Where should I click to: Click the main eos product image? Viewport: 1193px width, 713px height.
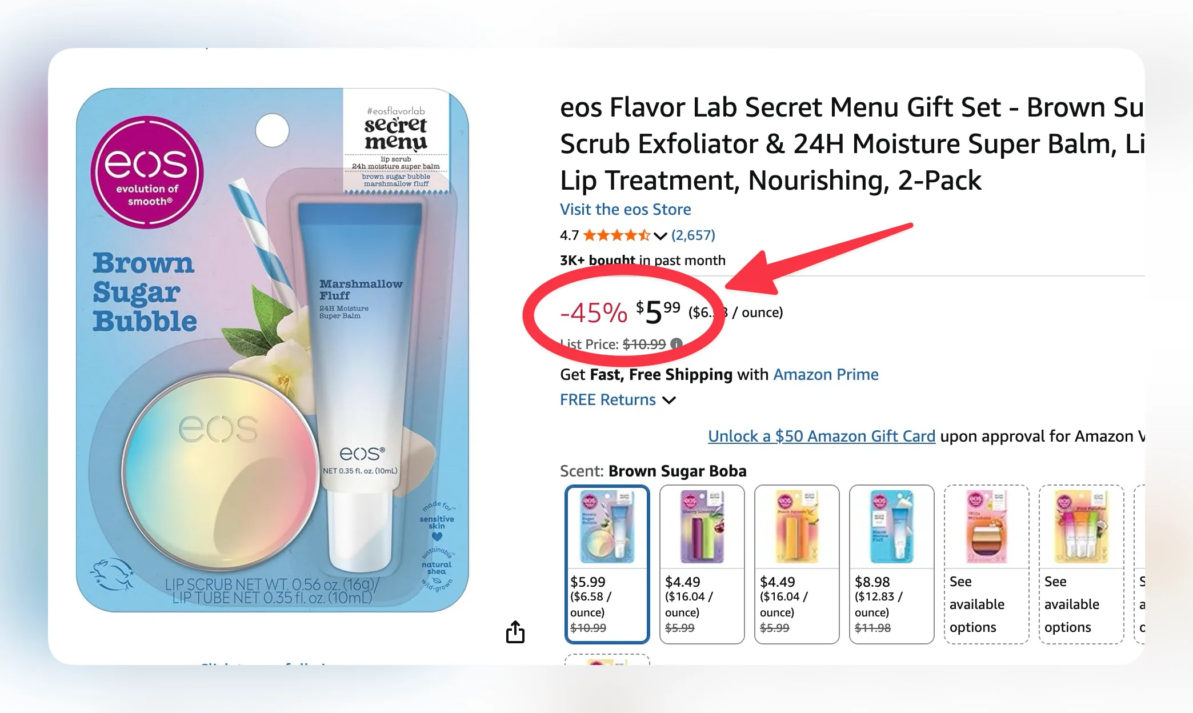[273, 350]
